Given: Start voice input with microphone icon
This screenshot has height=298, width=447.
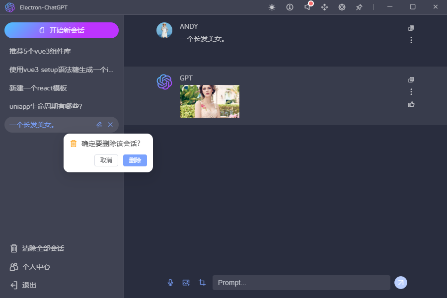Looking at the screenshot, I should [x=170, y=283].
